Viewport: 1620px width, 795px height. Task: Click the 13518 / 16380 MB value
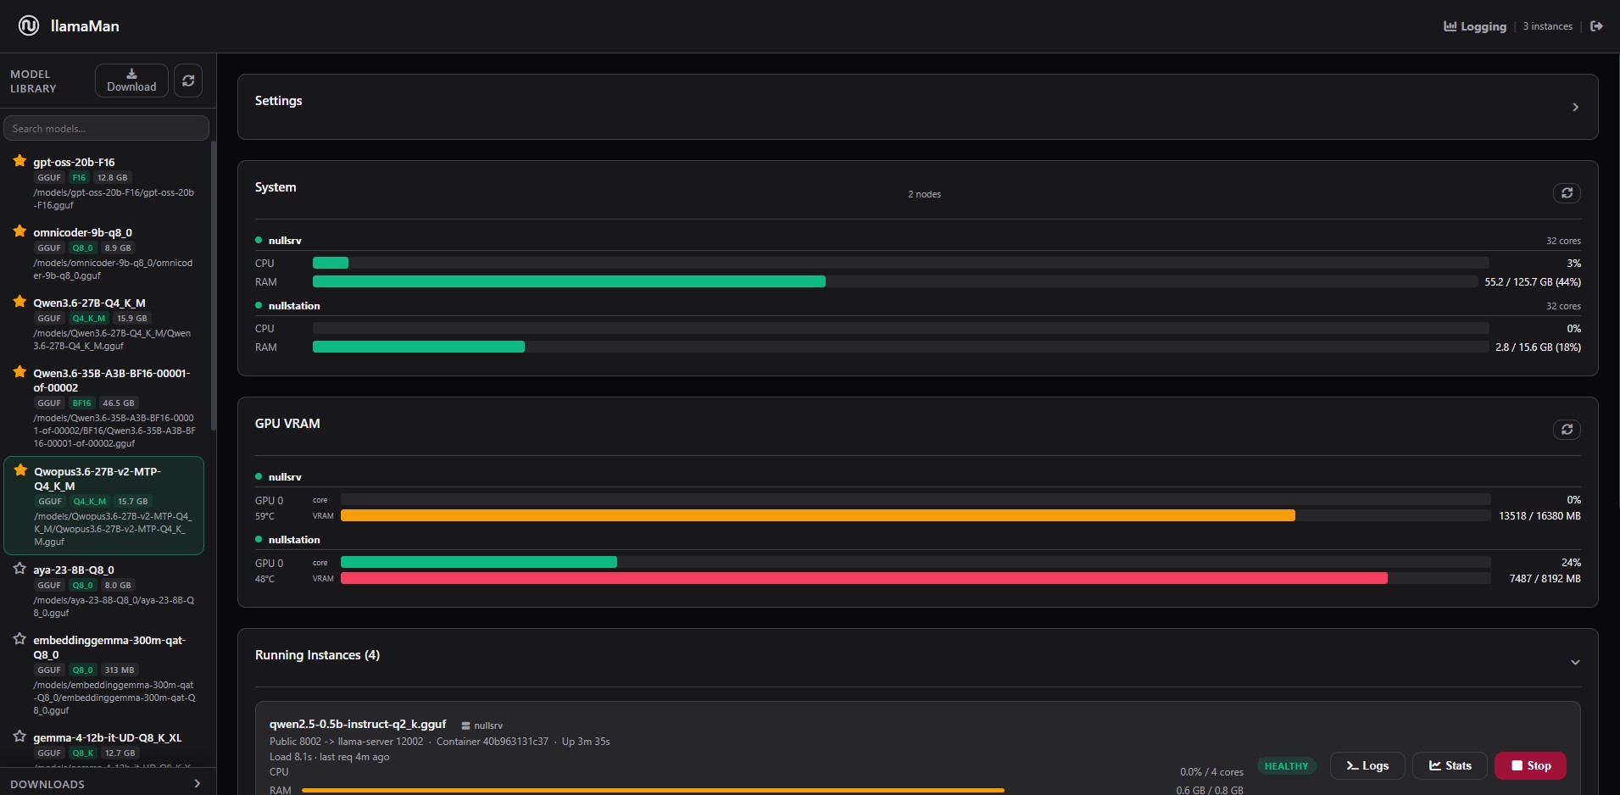pos(1539,515)
